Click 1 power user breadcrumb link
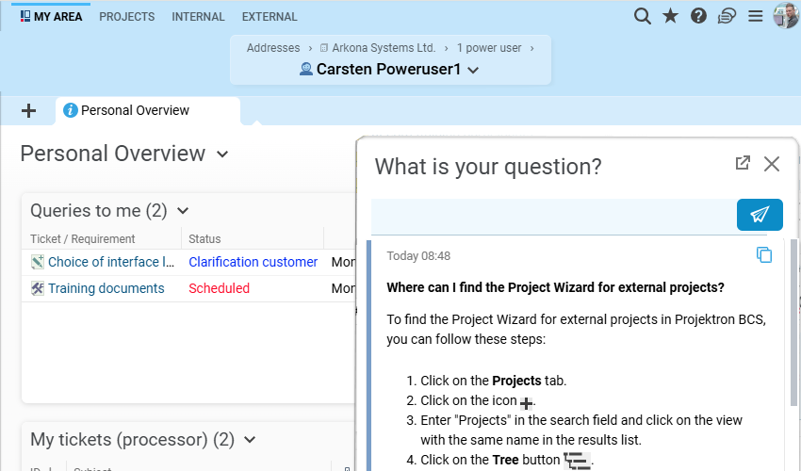 (x=489, y=48)
